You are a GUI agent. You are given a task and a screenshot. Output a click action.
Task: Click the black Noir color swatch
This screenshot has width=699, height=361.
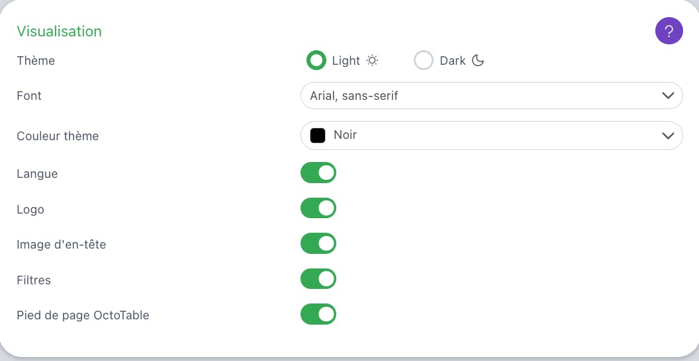point(318,136)
